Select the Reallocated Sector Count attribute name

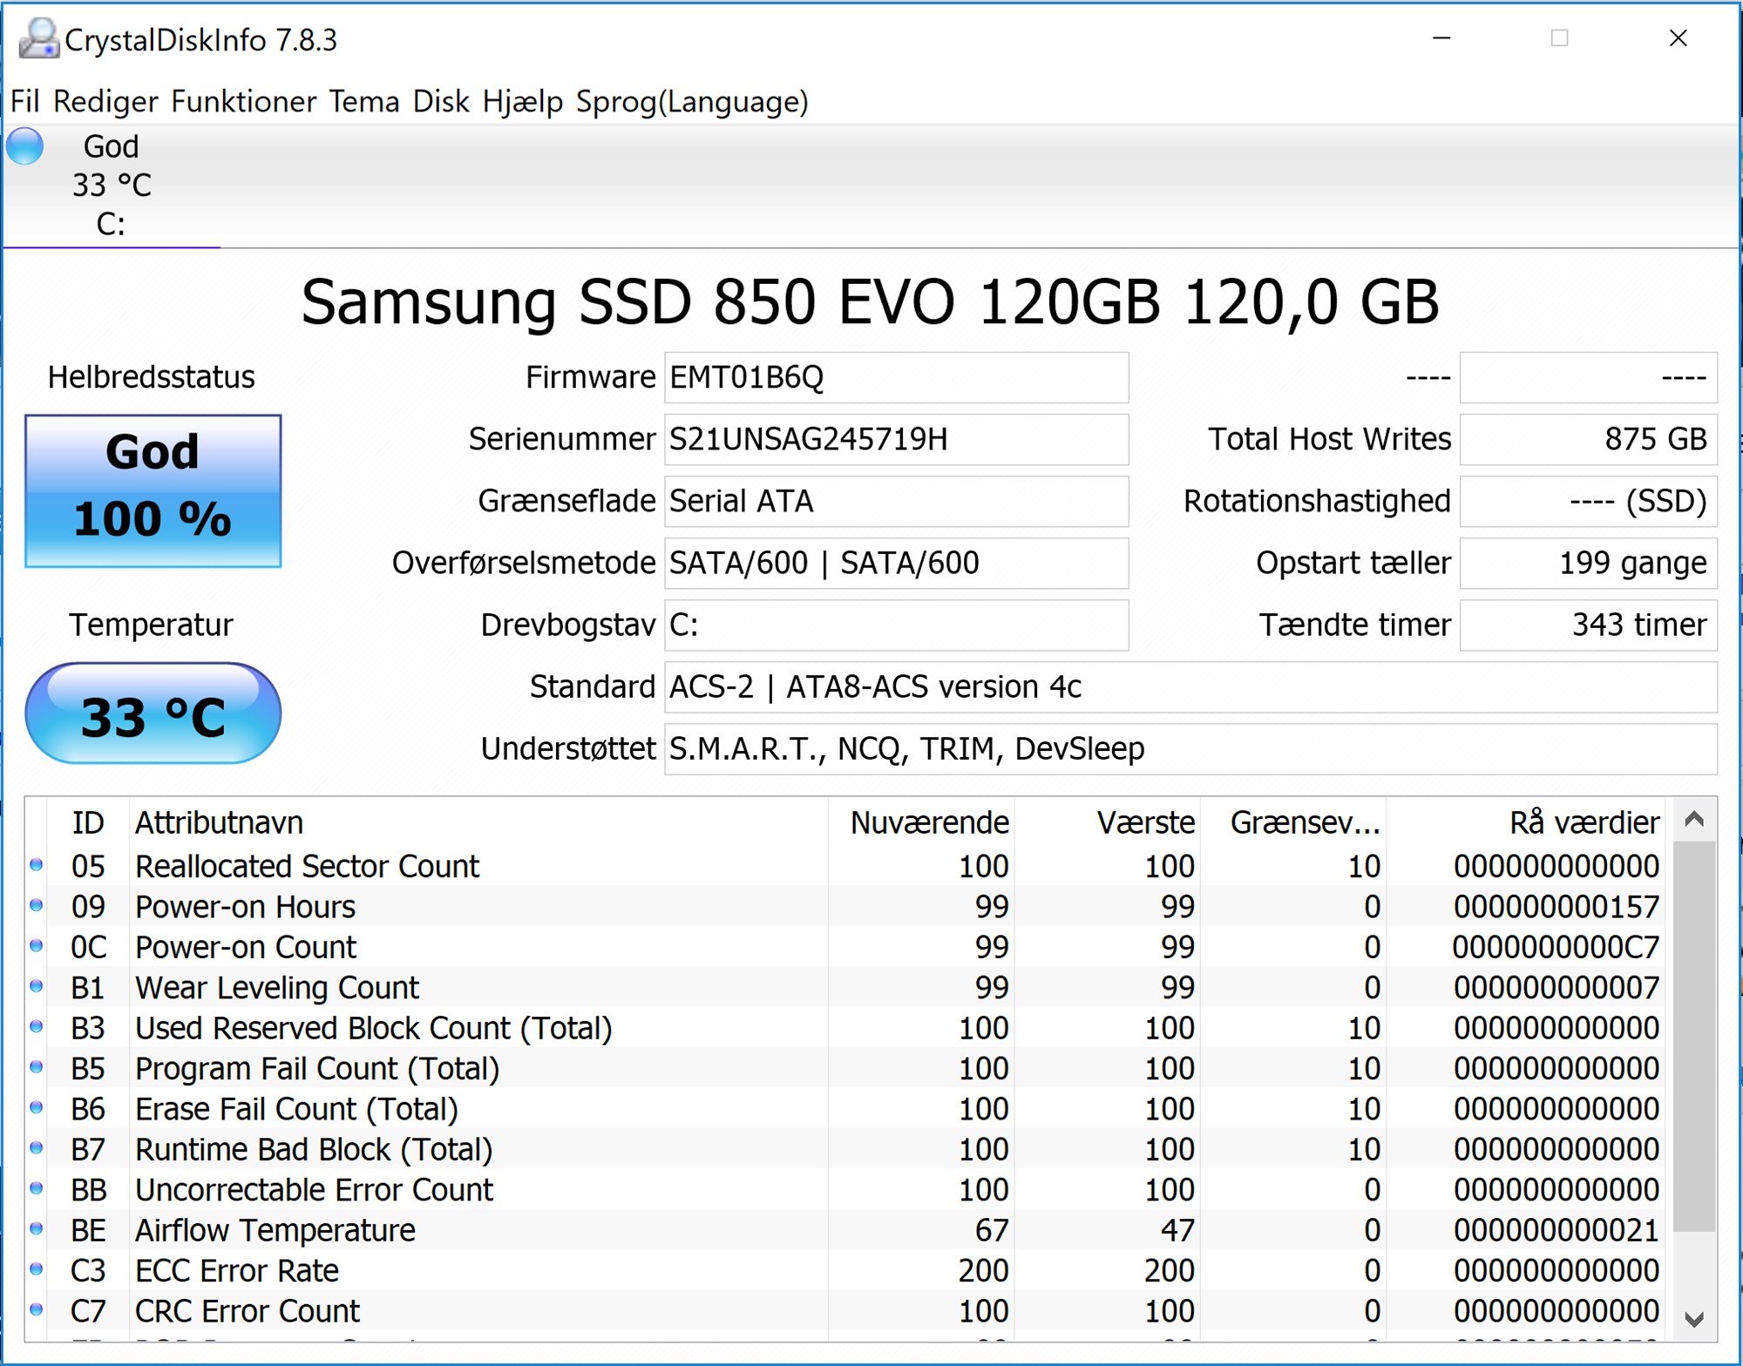307,867
